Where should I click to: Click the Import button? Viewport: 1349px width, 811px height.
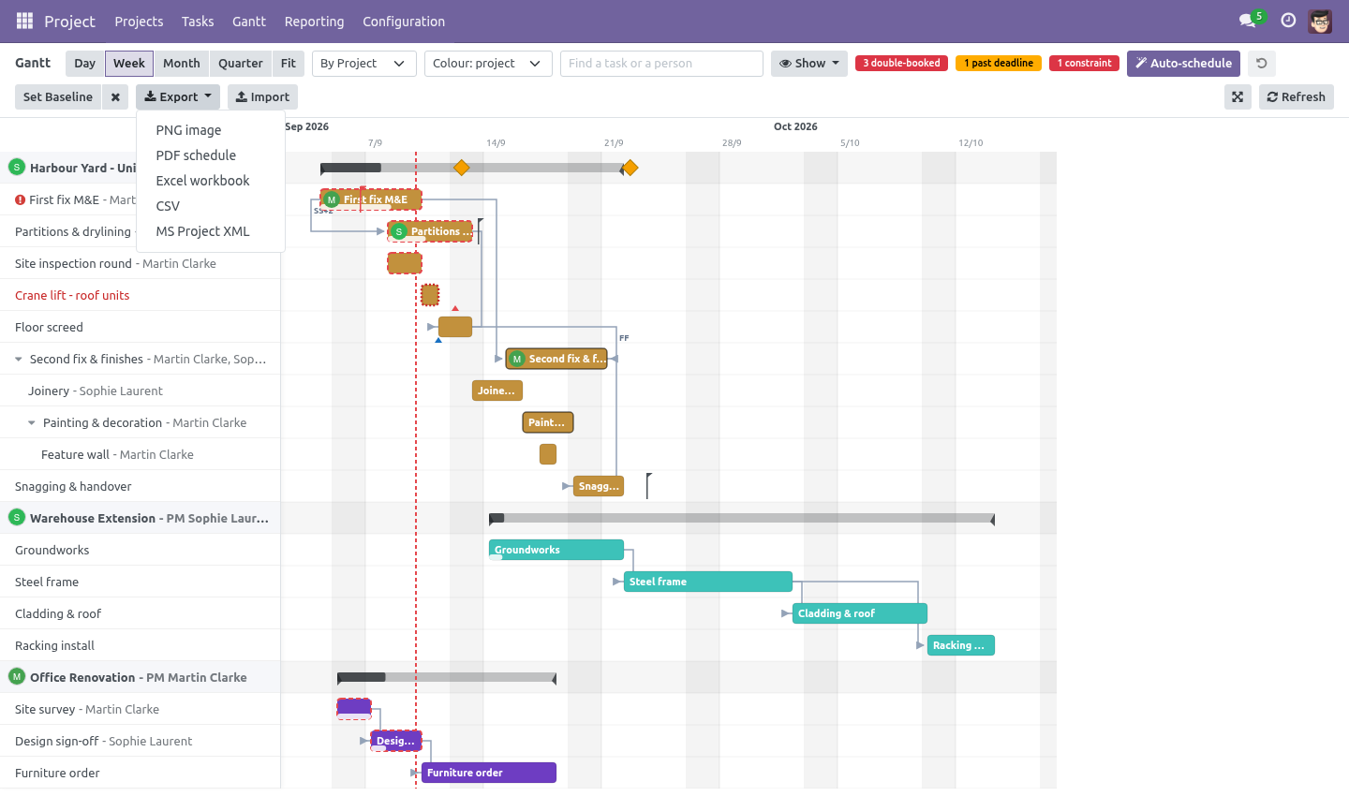(262, 97)
